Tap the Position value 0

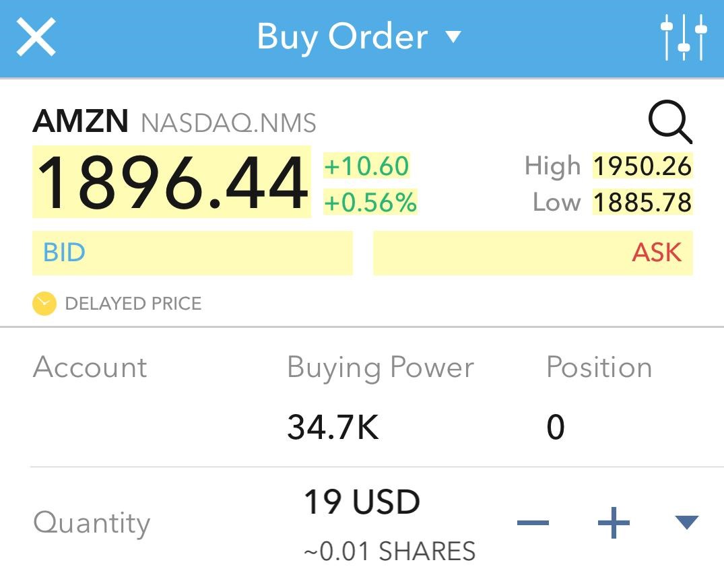pyautogui.click(x=556, y=427)
